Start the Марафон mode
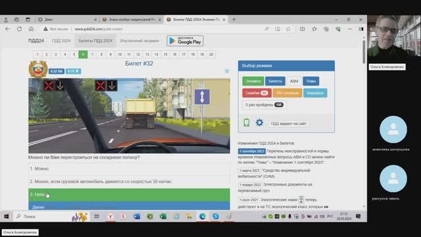421x237 pixels. click(x=315, y=93)
